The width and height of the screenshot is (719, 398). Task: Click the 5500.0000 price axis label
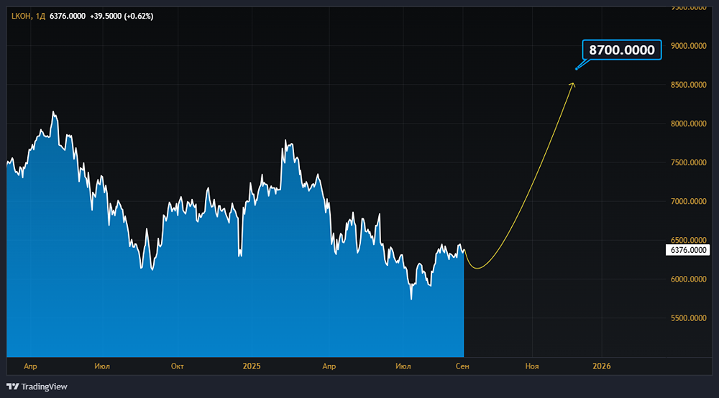pos(688,318)
